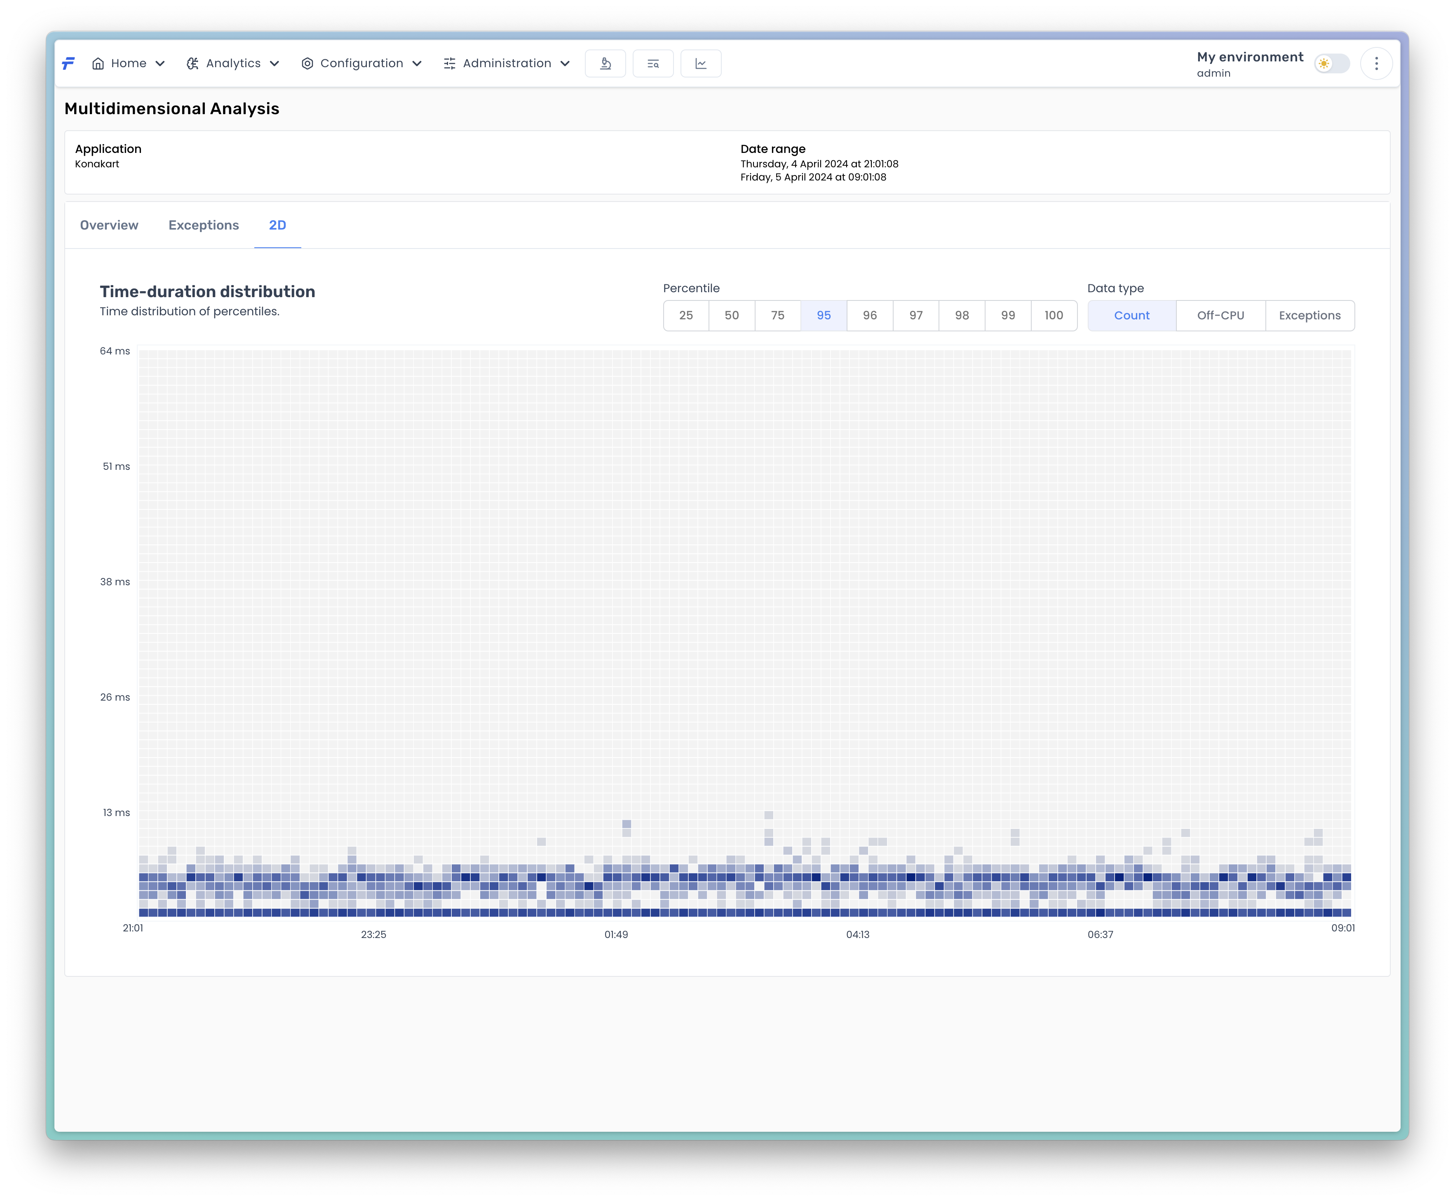1455x1201 pixels.
Task: Click the app logo icon
Action: (x=68, y=63)
